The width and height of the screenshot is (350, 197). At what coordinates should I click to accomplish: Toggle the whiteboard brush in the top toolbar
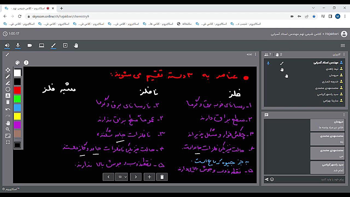pos(53,45)
